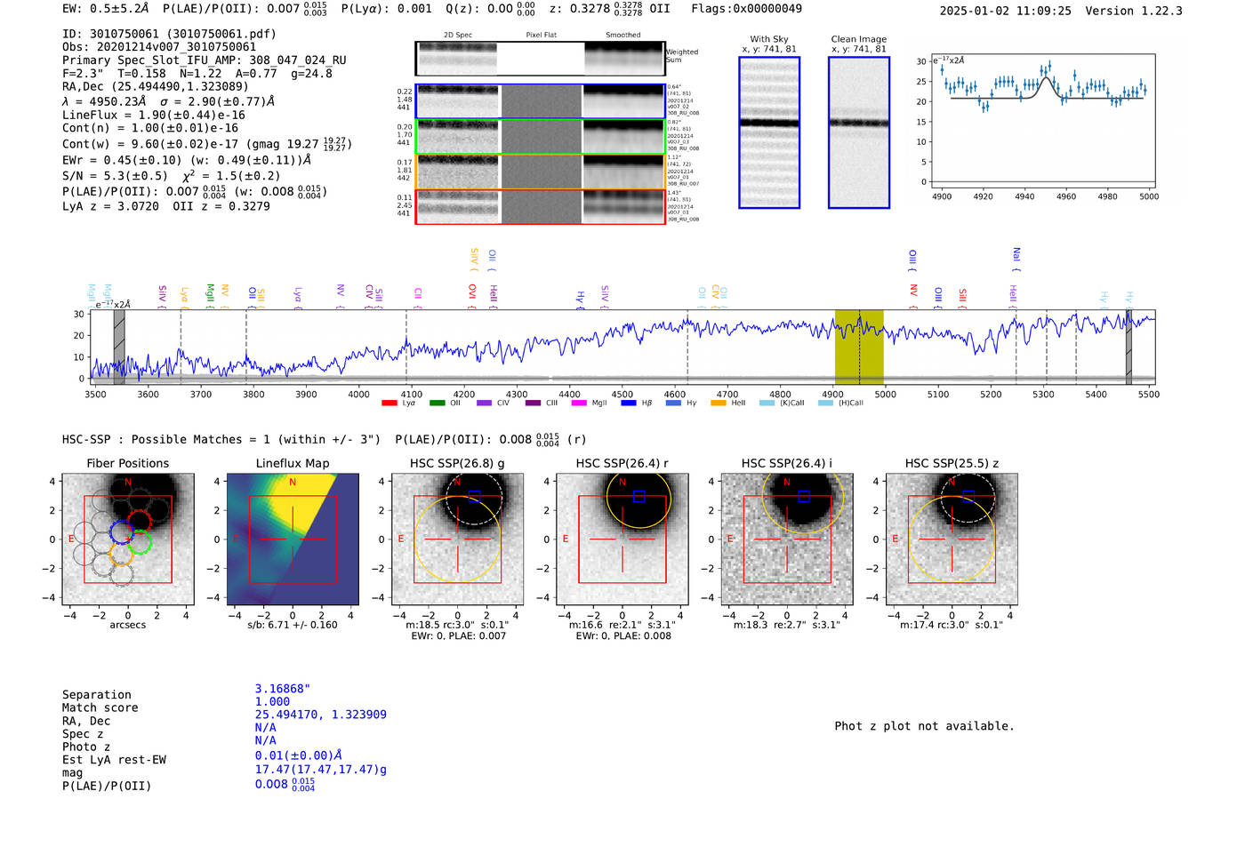Click the yellow highlighted band in spectrum
Screen dimensions: 1245x847
point(859,347)
